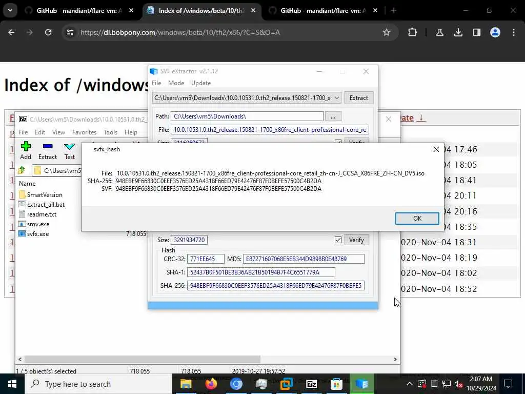This screenshot has width=525, height=394.
Task: Click the site information icon in address bar
Action: point(70,32)
